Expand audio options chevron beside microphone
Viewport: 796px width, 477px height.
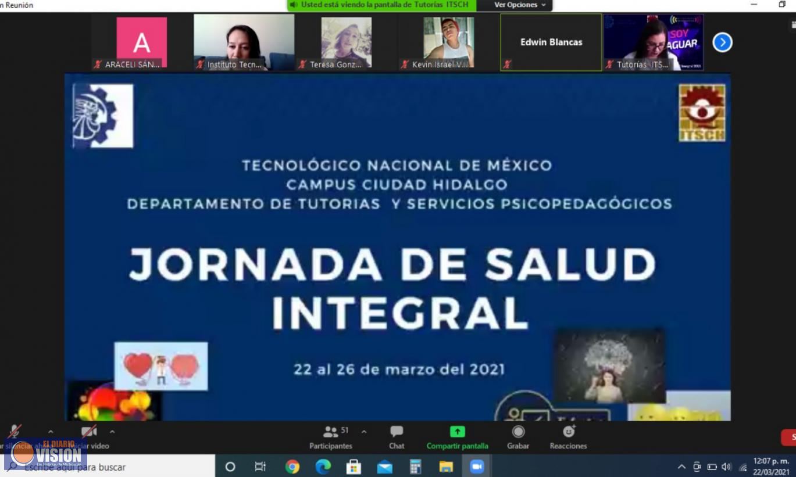click(x=51, y=432)
